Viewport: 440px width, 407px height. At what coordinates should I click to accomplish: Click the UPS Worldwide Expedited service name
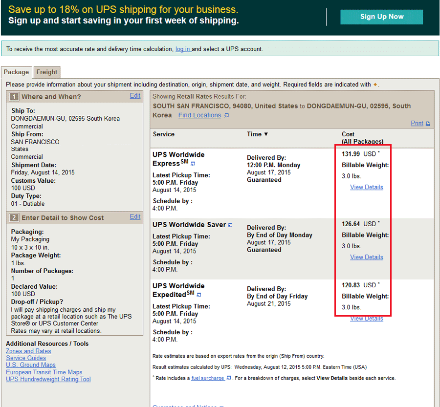click(x=178, y=290)
